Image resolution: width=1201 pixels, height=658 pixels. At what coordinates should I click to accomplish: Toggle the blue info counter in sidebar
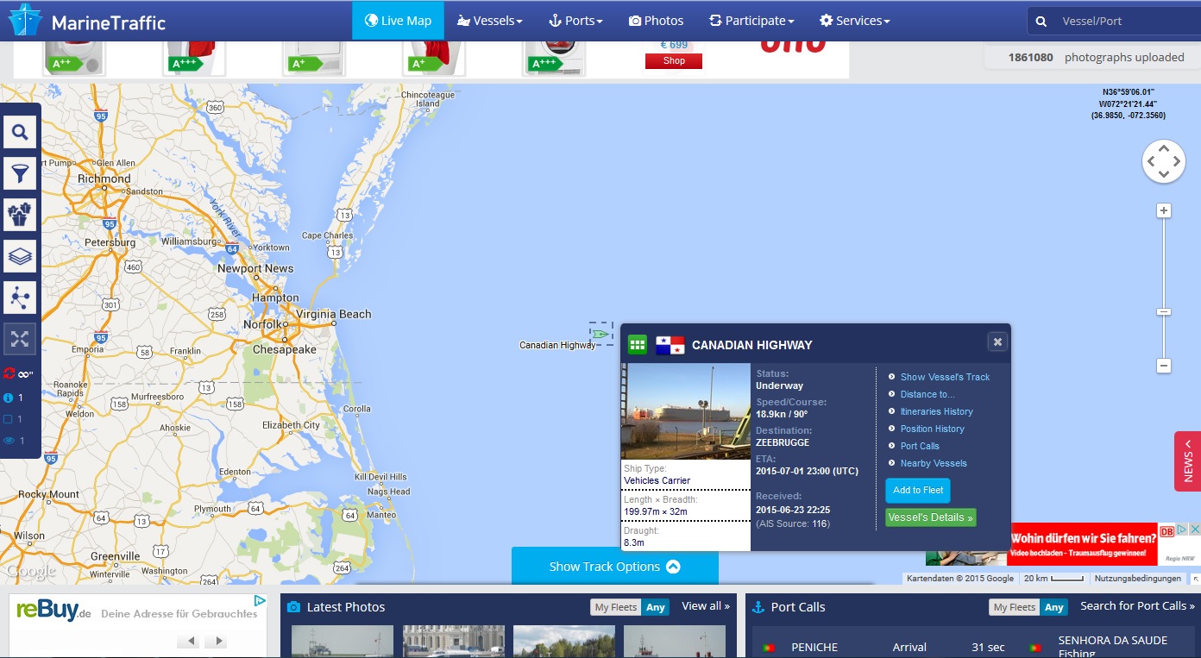tap(8, 398)
